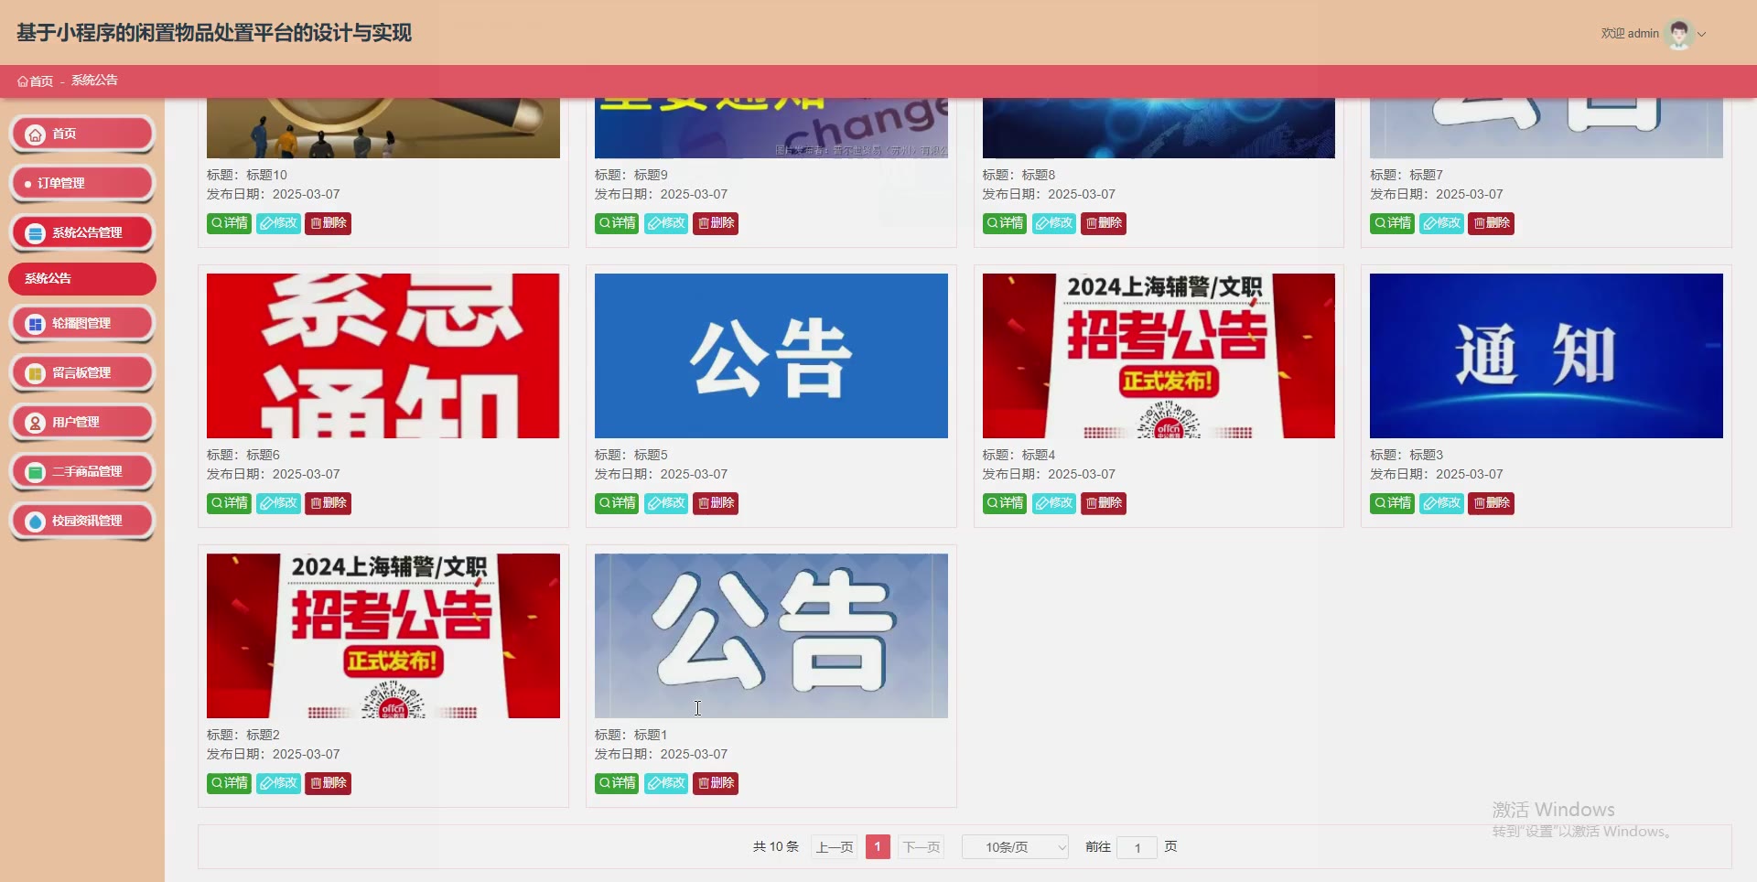Screen dimensions: 1757x882
Task: Open the 10条/页 page size dropdown
Action: coord(1015,847)
